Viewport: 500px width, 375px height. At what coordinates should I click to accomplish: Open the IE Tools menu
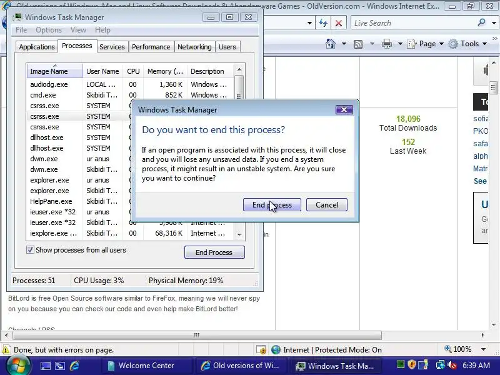(467, 44)
